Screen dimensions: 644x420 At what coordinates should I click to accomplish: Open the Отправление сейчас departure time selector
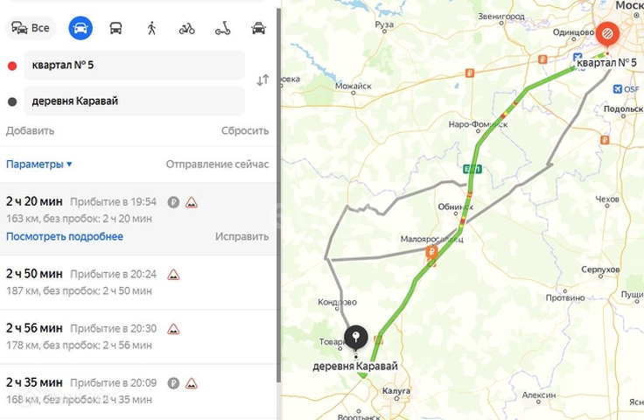(217, 164)
